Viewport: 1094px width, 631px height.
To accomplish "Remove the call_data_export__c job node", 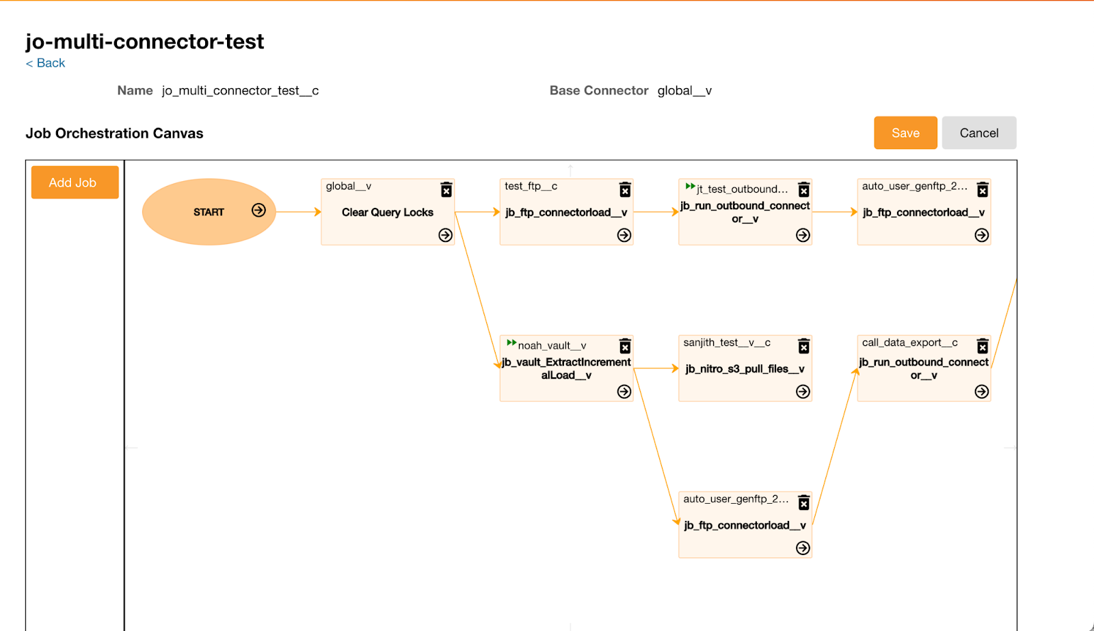I will pos(983,346).
